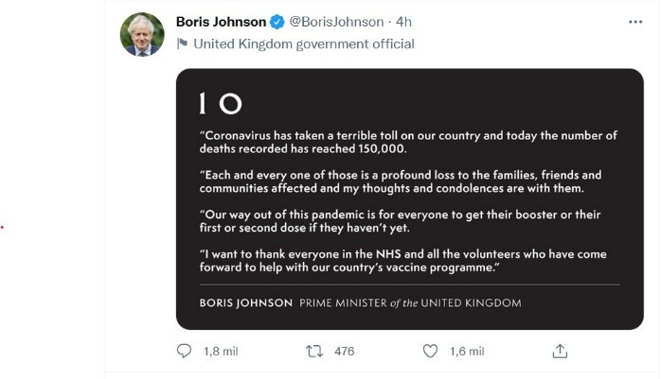Click the 1,6 mil likes count
This screenshot has width=661, height=379.
tap(466, 351)
